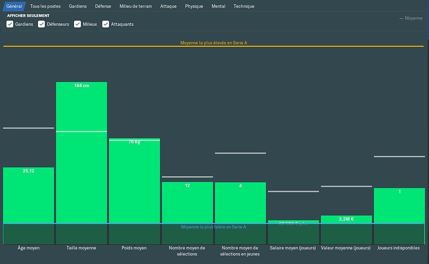This screenshot has height=264, width=429.
Task: Disable the Milieux checkbox
Action: click(77, 24)
